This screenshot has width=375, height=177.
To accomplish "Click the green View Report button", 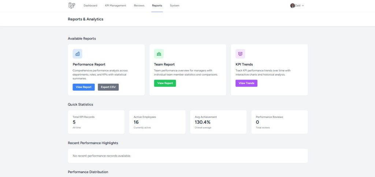I will (165, 83).
